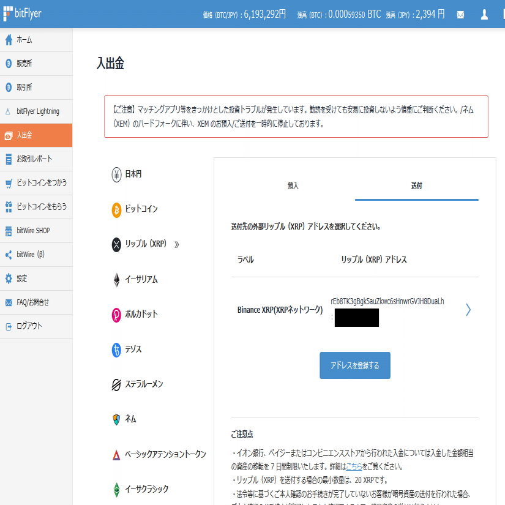The image size is (505, 505).
Task: Select the NEM shield icon
Action: click(116, 420)
